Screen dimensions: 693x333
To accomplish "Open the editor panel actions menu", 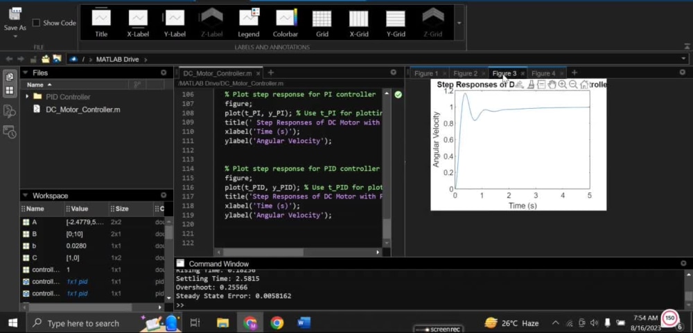I will tap(394, 73).
